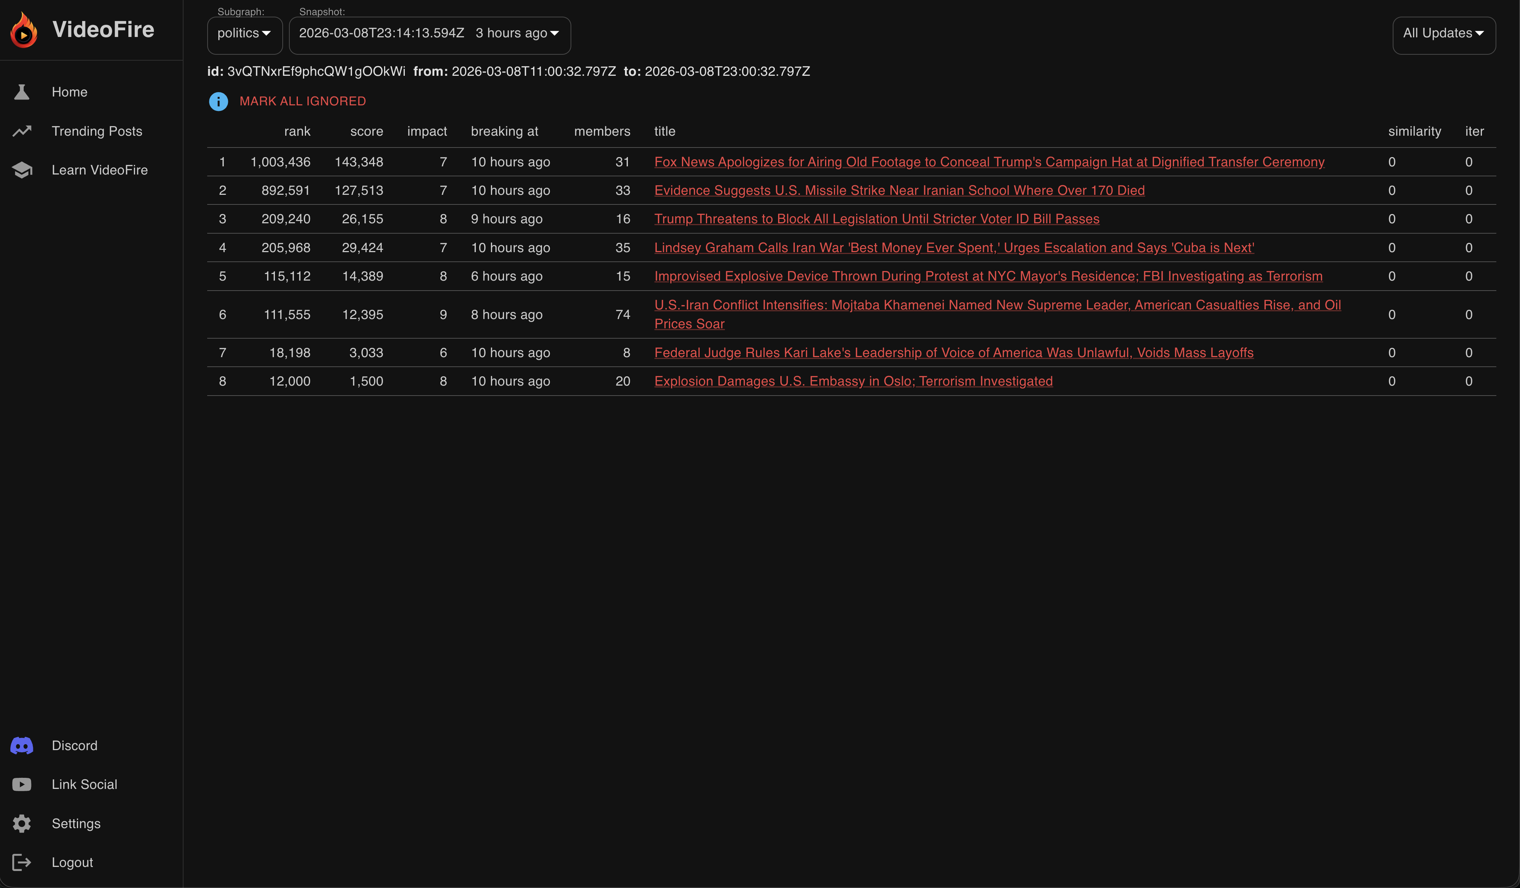Open the Improvised Explosive Device NYC link

click(x=988, y=276)
